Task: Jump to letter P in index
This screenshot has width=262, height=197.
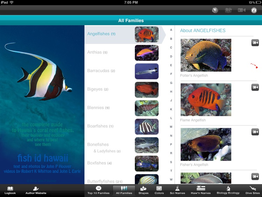Action: [171, 145]
